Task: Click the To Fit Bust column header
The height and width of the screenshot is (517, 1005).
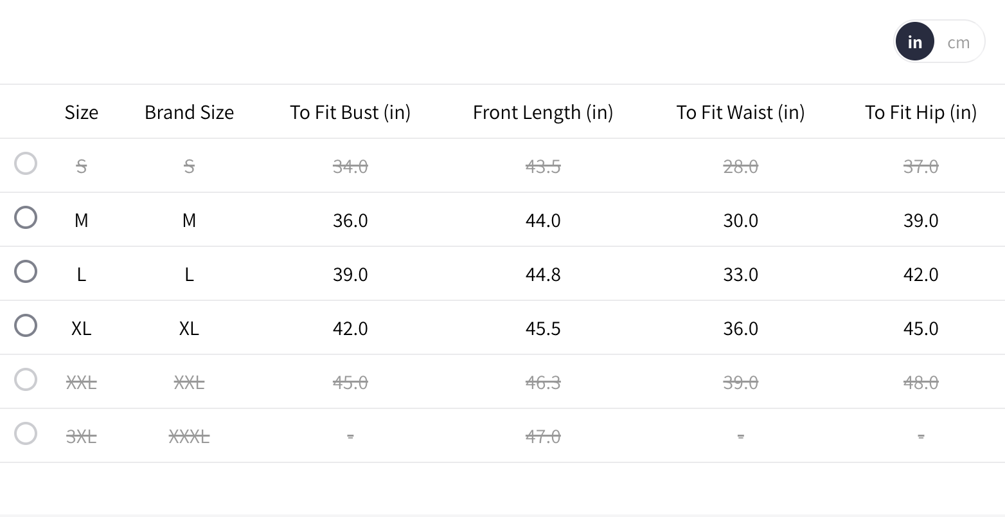Action: (x=350, y=113)
